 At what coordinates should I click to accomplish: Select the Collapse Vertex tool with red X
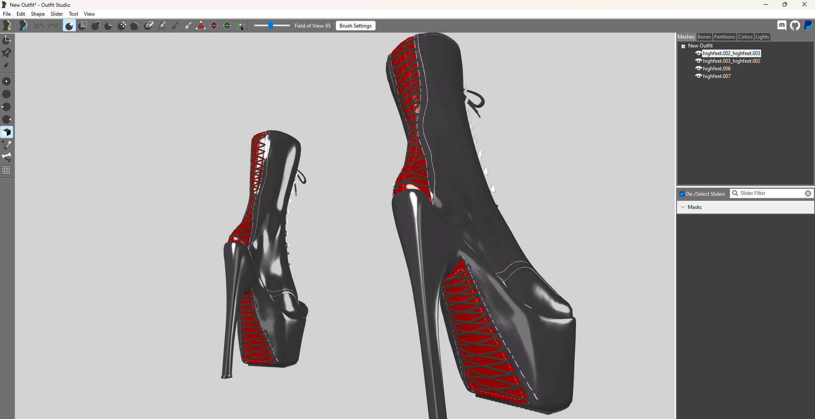(201, 26)
